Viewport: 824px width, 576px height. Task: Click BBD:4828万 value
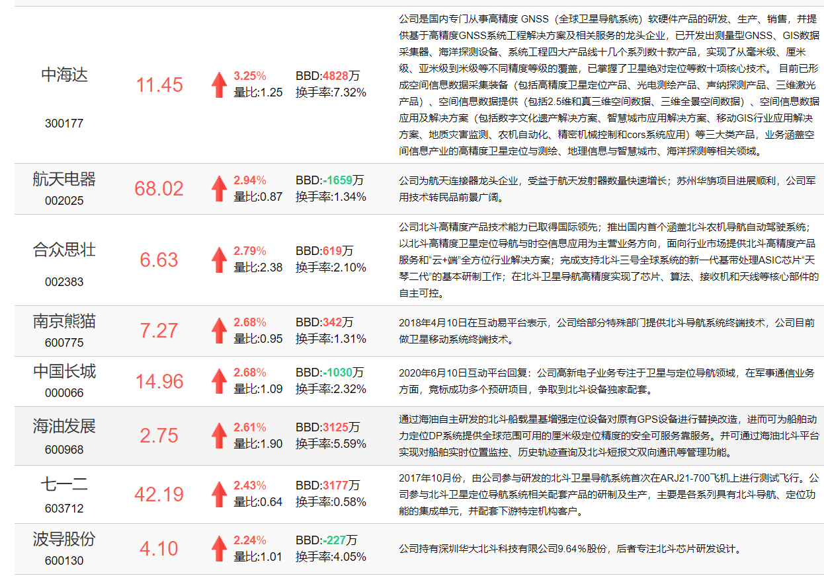327,76
